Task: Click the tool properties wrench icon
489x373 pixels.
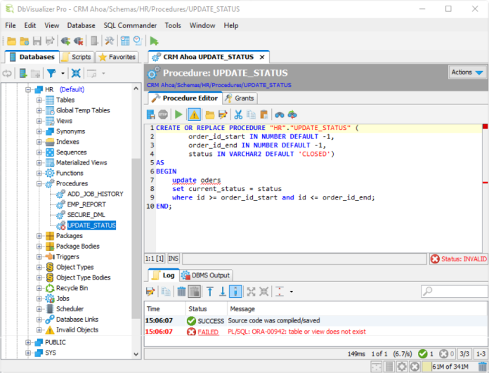Action: pyautogui.click(x=109, y=41)
